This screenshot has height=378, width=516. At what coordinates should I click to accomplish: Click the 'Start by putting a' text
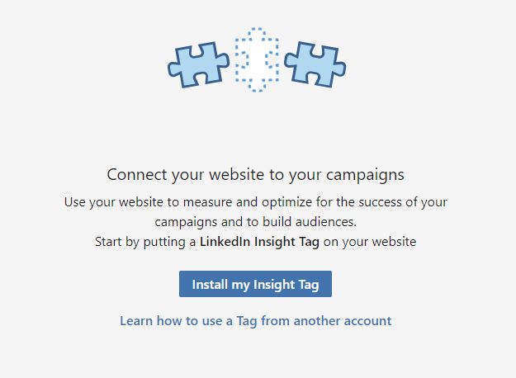tap(145, 242)
